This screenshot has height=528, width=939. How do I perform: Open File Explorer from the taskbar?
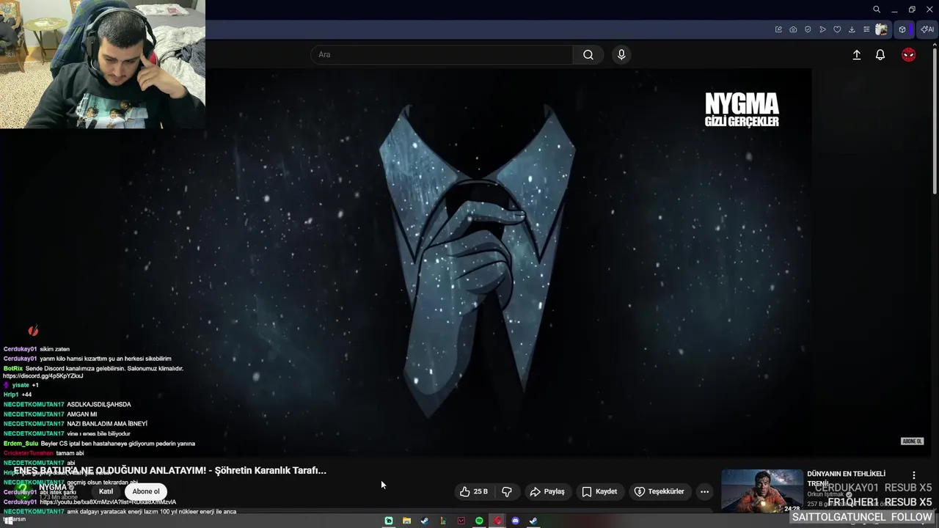click(x=406, y=521)
